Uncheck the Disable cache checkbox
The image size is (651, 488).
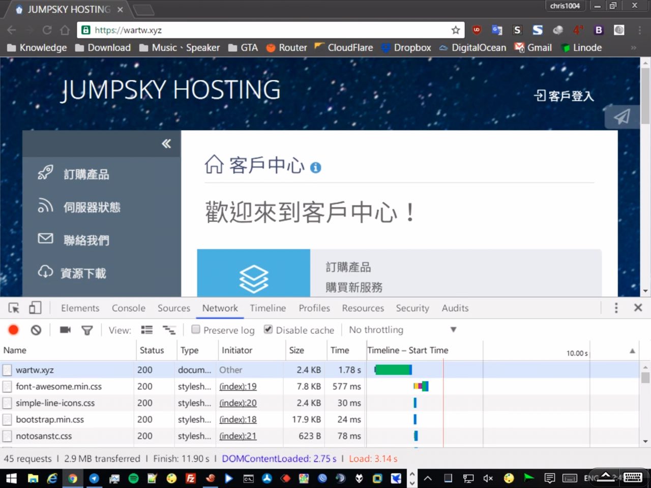269,329
